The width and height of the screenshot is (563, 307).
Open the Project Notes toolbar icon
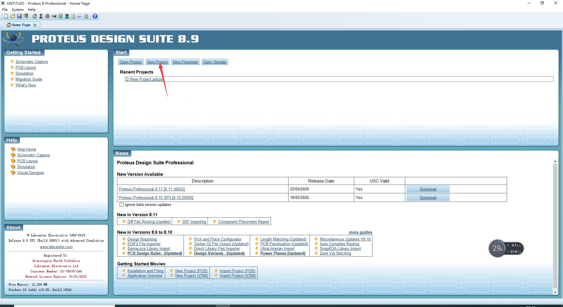86,16
